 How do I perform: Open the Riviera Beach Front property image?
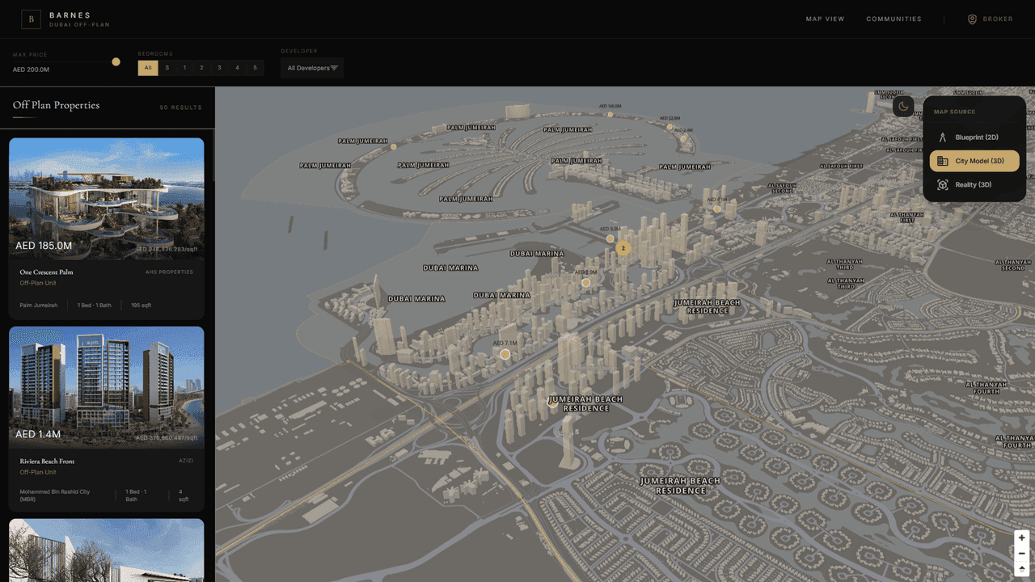[107, 386]
